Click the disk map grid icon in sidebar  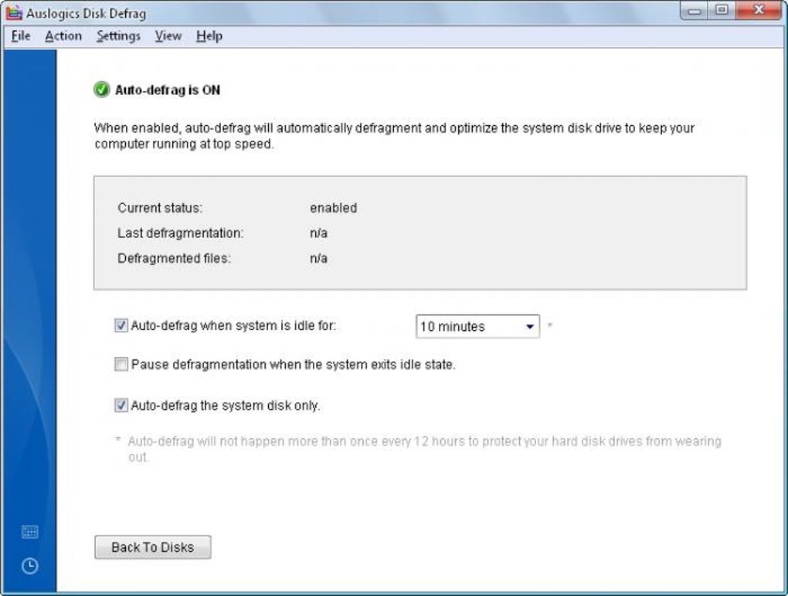click(x=29, y=532)
